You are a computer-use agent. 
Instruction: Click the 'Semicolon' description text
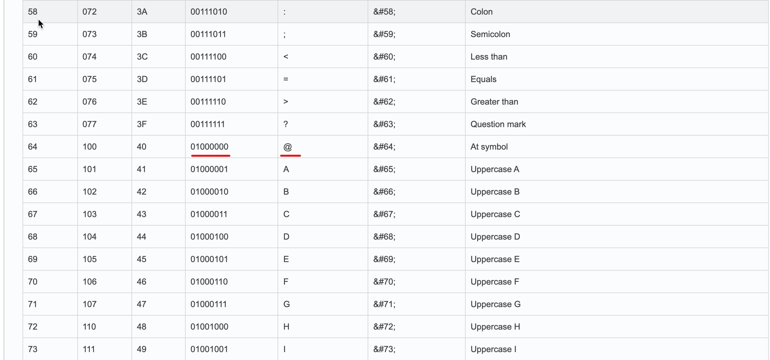coord(490,34)
